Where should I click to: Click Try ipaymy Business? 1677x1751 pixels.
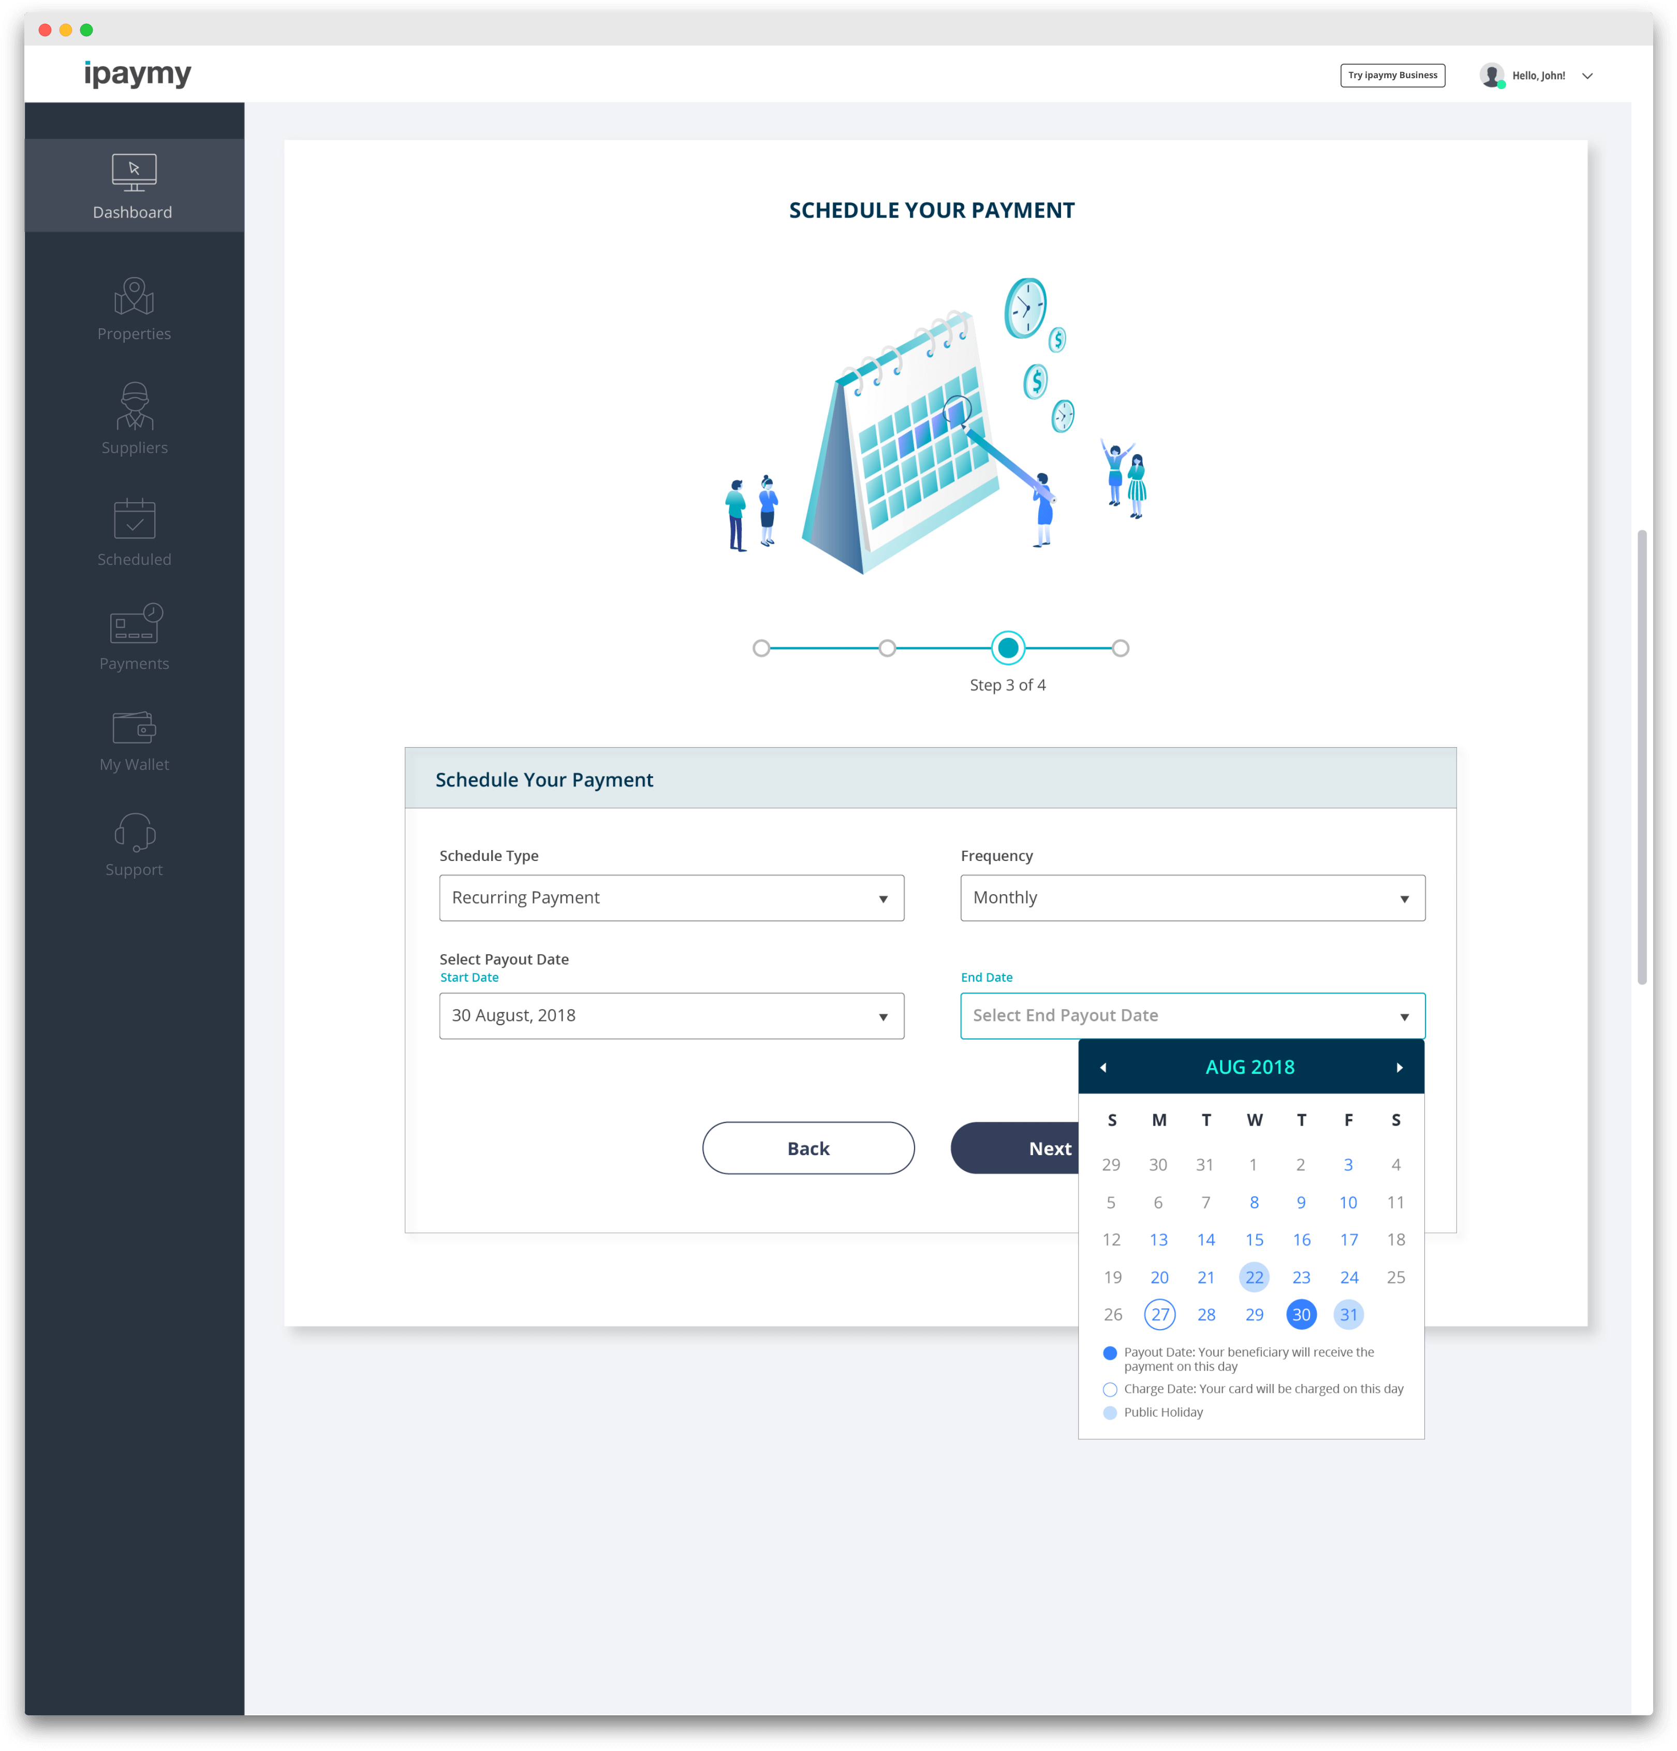pos(1392,75)
